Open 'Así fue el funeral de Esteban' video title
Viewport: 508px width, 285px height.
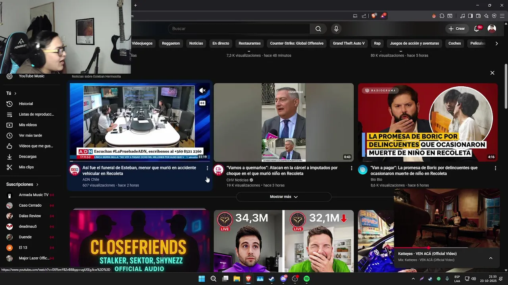point(139,171)
